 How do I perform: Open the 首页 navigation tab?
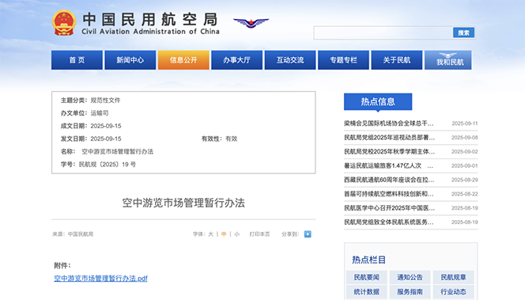click(77, 60)
